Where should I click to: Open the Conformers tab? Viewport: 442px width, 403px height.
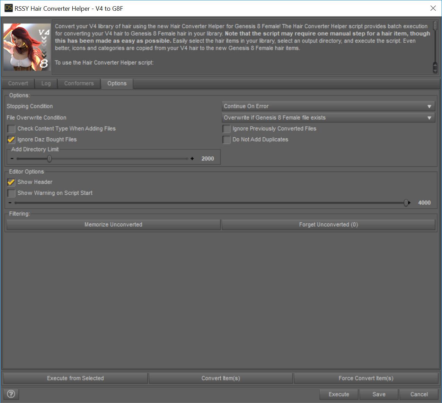79,83
